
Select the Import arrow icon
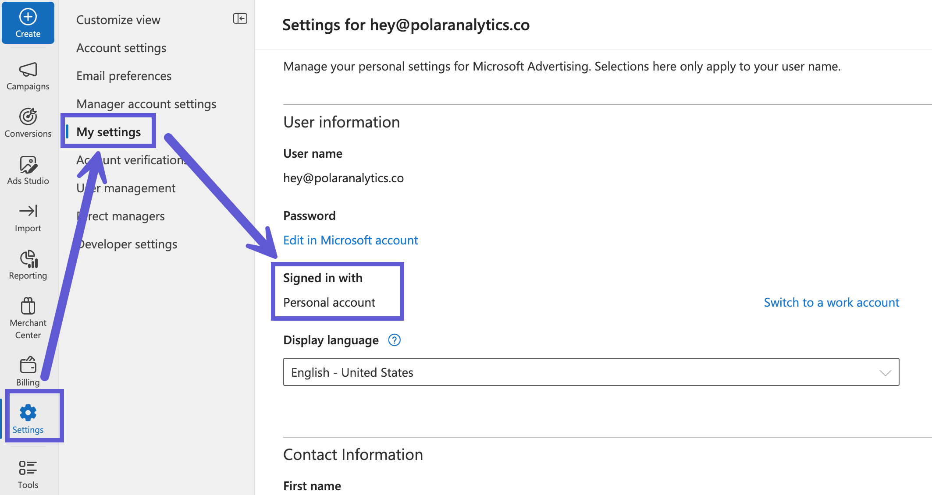28,211
